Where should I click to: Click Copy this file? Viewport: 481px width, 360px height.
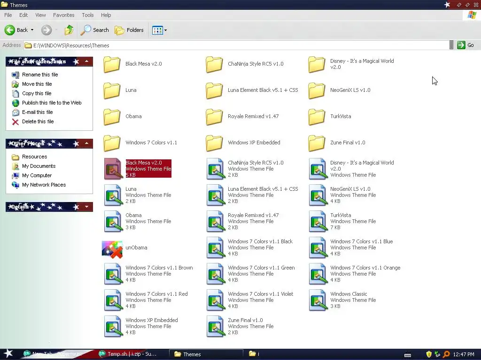pos(37,94)
